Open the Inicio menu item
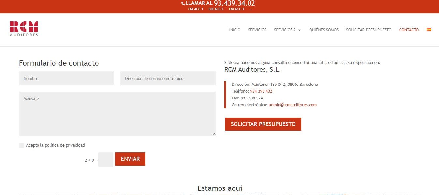This screenshot has width=439, height=195. 235,30
